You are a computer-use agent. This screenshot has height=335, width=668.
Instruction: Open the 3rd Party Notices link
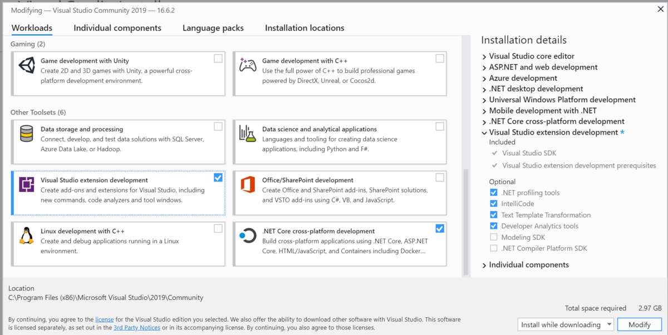coord(137,328)
